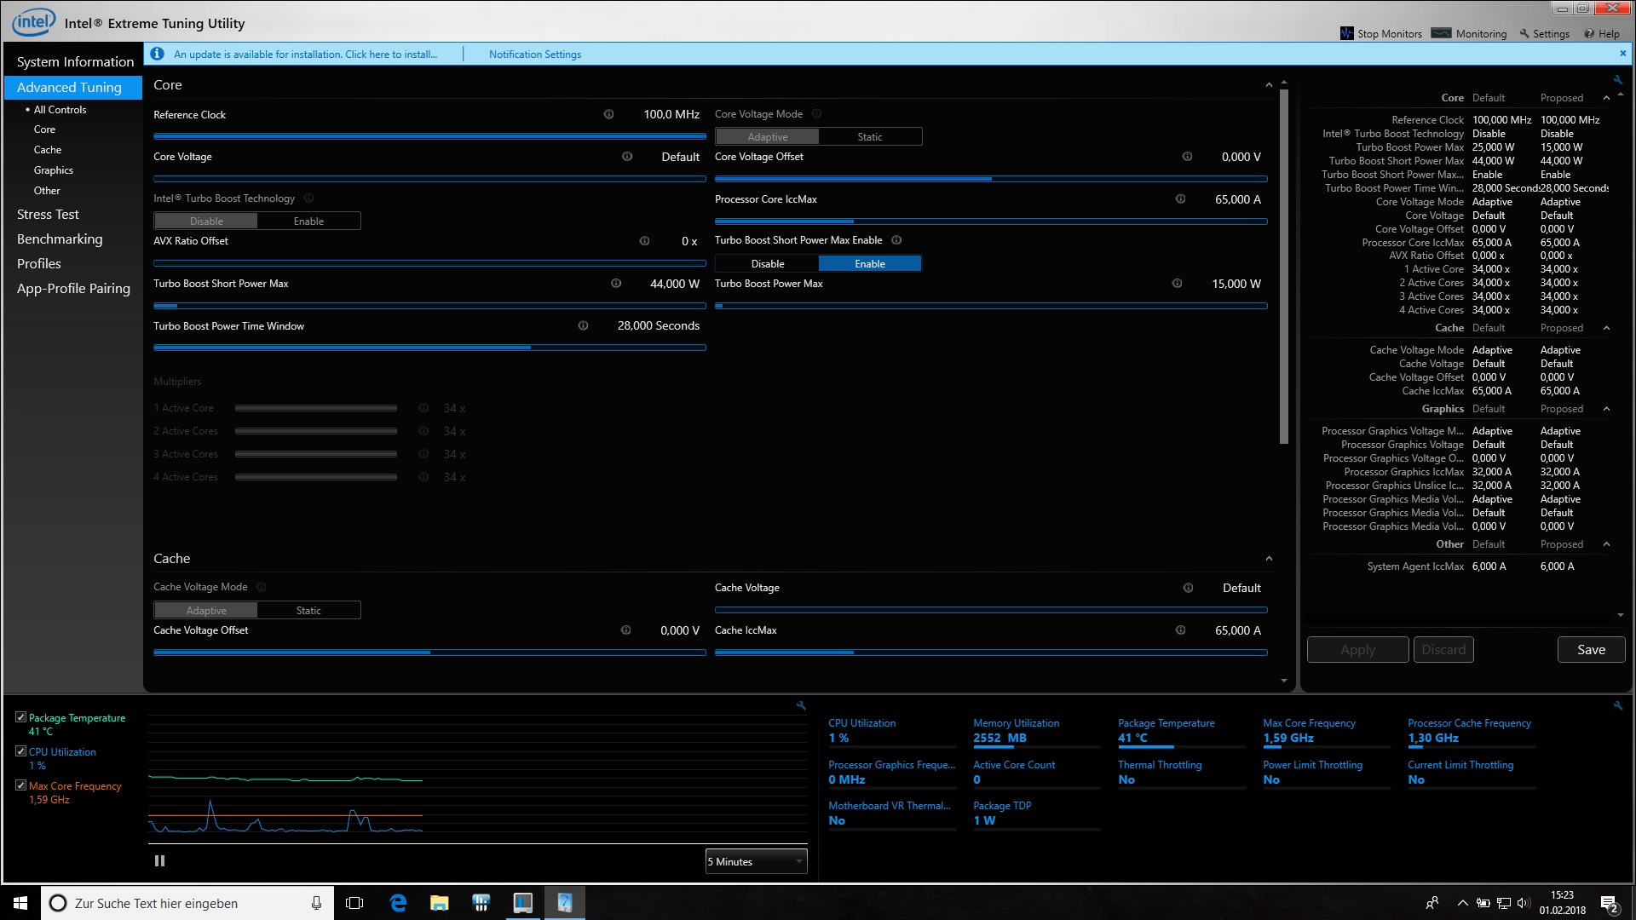Screen dimensions: 1636x920
Task: Uncheck the Max Core Frequency checkbox
Action: click(21, 785)
